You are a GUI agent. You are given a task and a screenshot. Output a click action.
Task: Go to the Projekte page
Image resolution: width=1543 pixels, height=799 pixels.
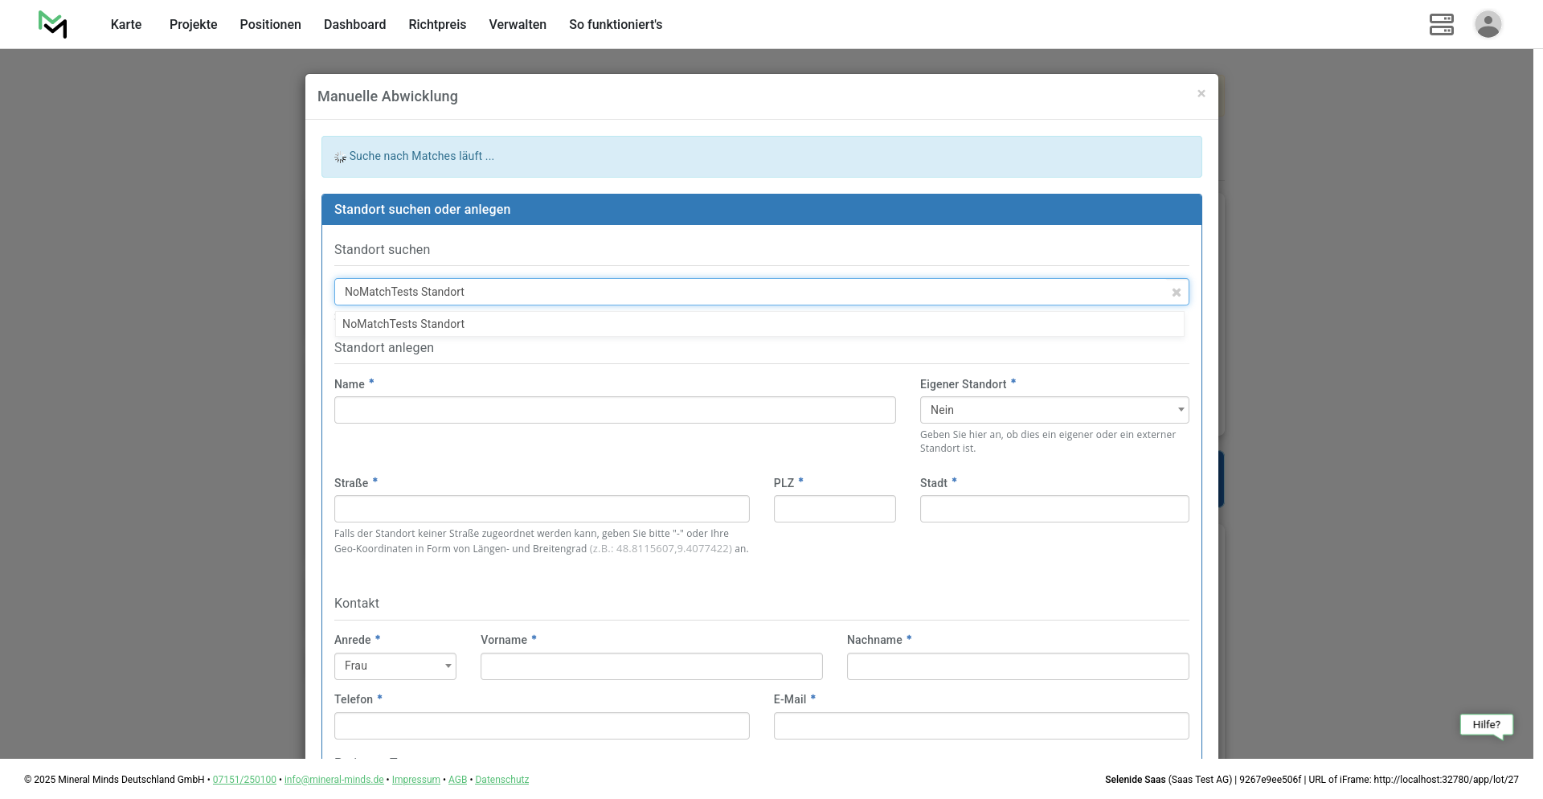(193, 25)
